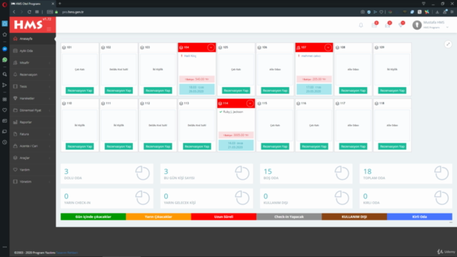Click Rezervasyon Yap button for room 101

tap(79, 91)
